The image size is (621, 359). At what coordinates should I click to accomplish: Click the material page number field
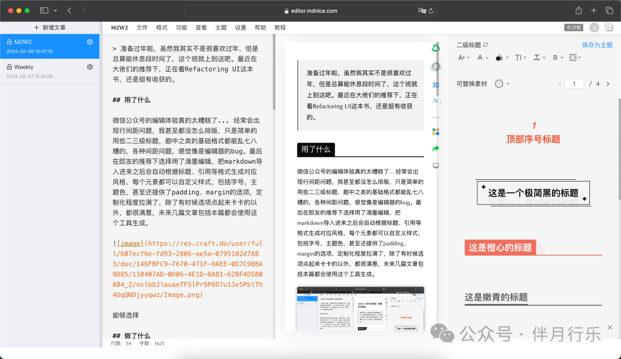[574, 83]
